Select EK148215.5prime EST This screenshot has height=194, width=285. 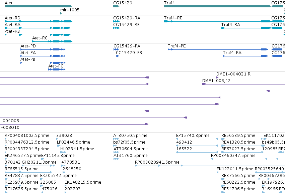65,186
